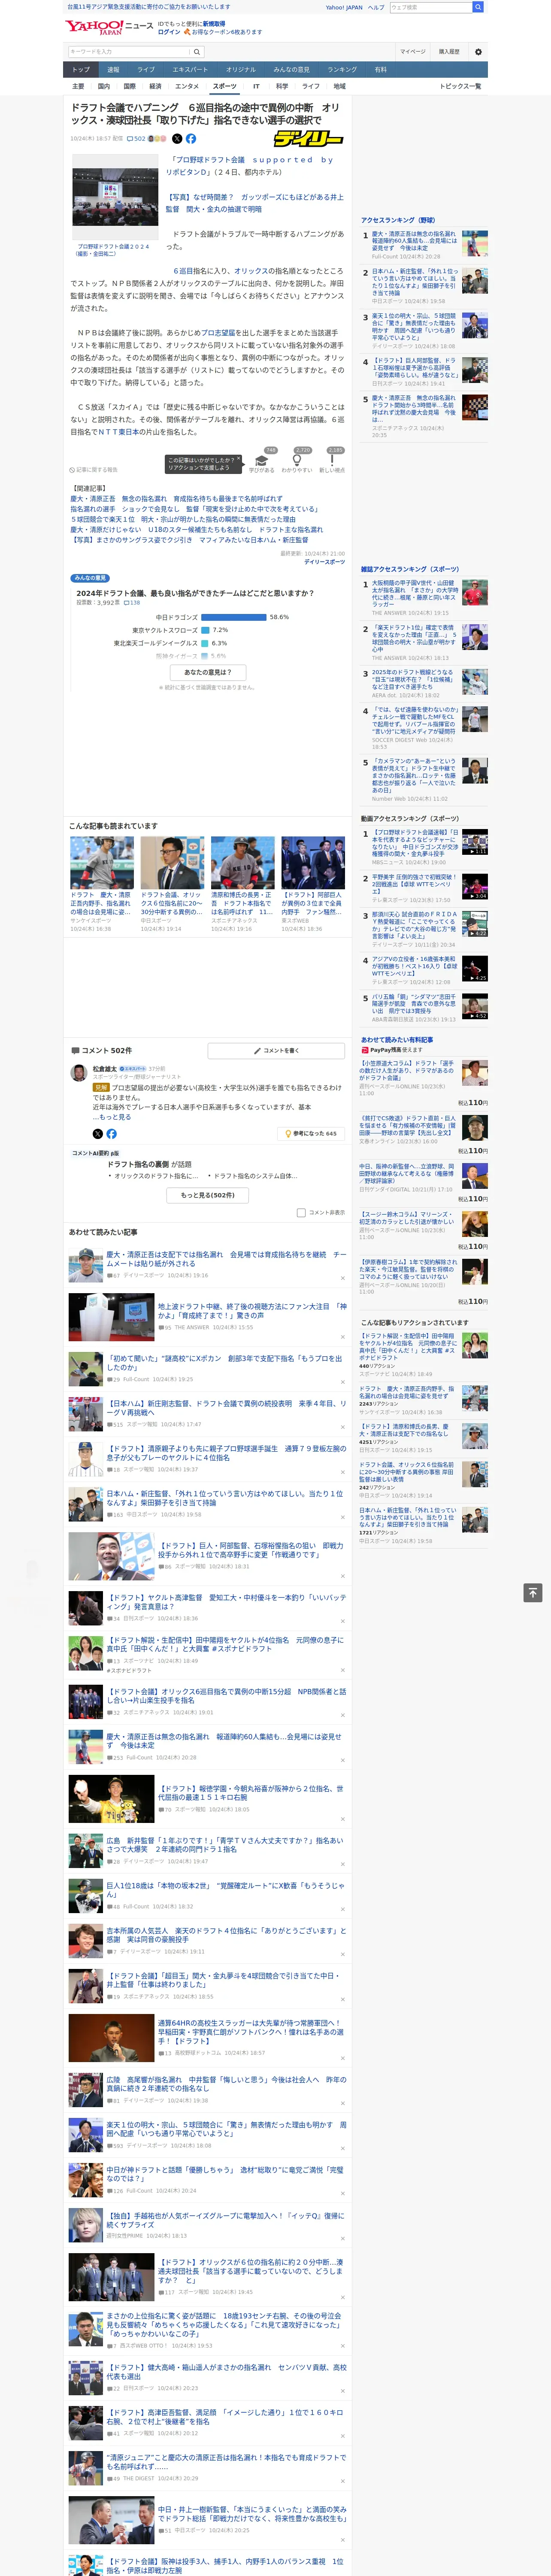Click the back-to-top arrow button
This screenshot has width=551, height=2576.
click(x=533, y=1593)
